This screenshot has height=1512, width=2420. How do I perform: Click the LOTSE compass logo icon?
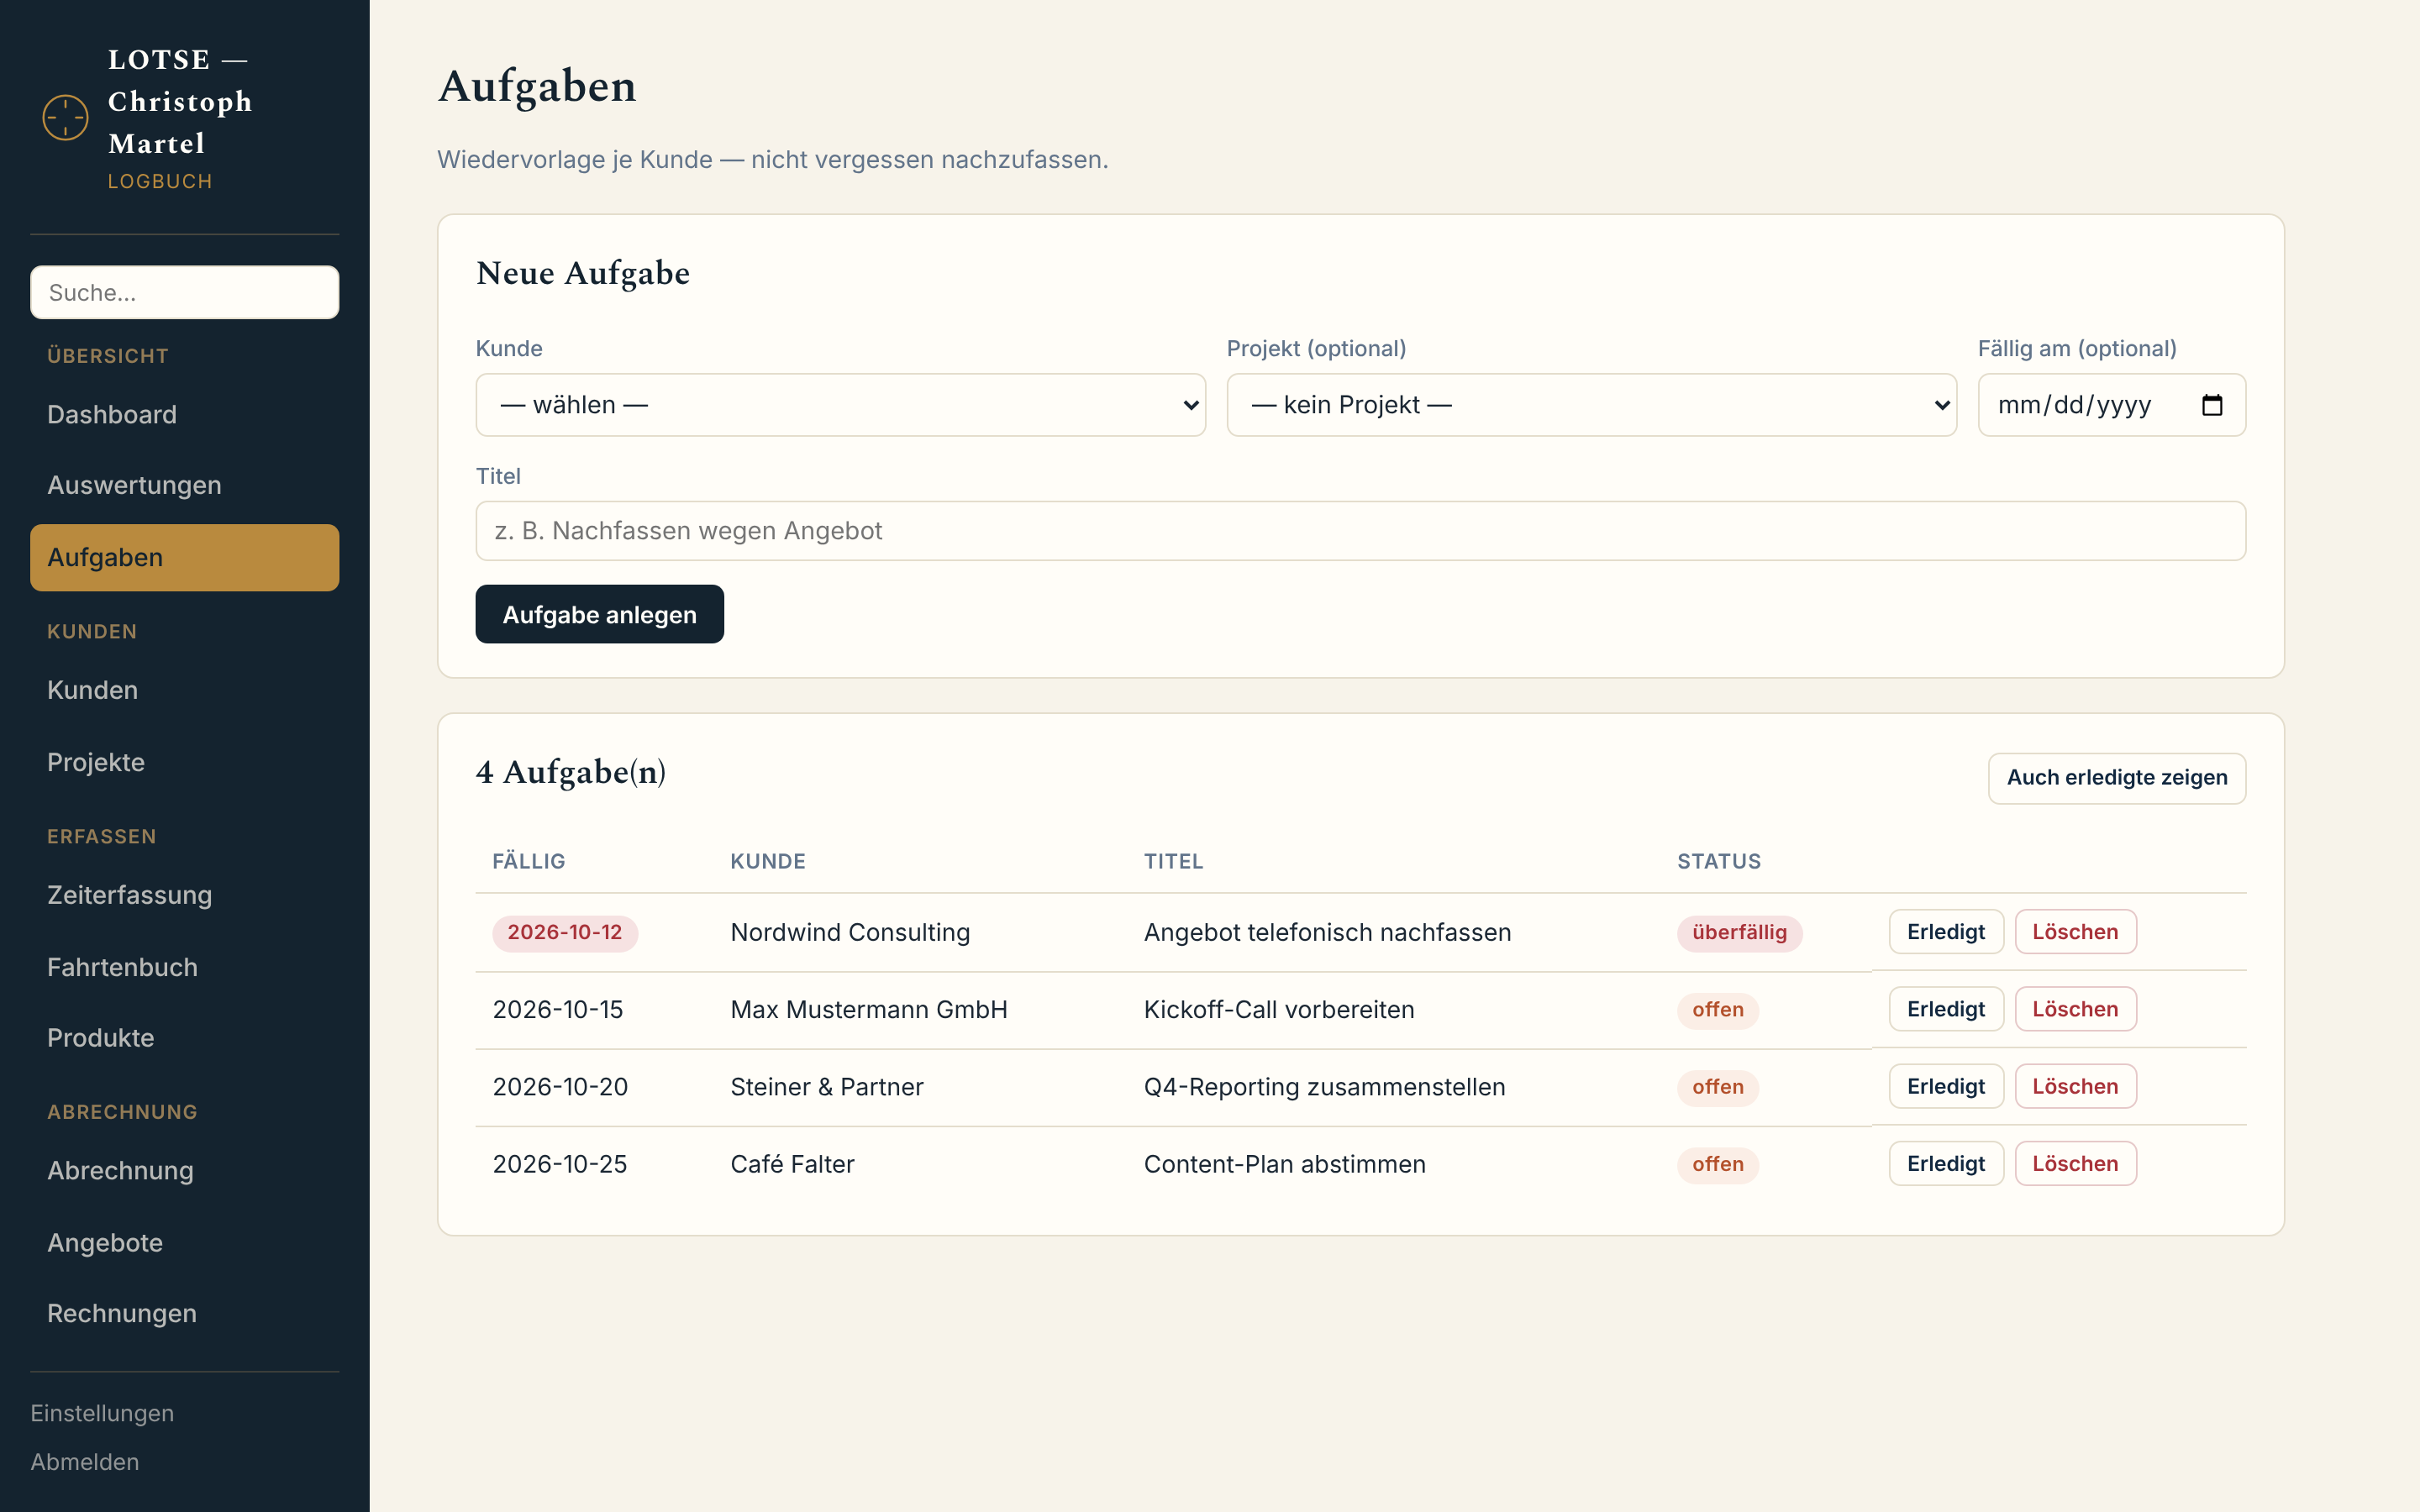point(65,118)
